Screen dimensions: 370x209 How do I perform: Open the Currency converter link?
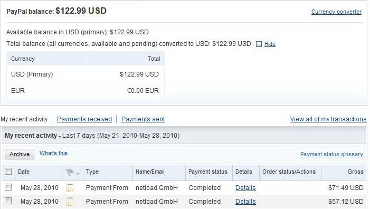pyautogui.click(x=336, y=12)
